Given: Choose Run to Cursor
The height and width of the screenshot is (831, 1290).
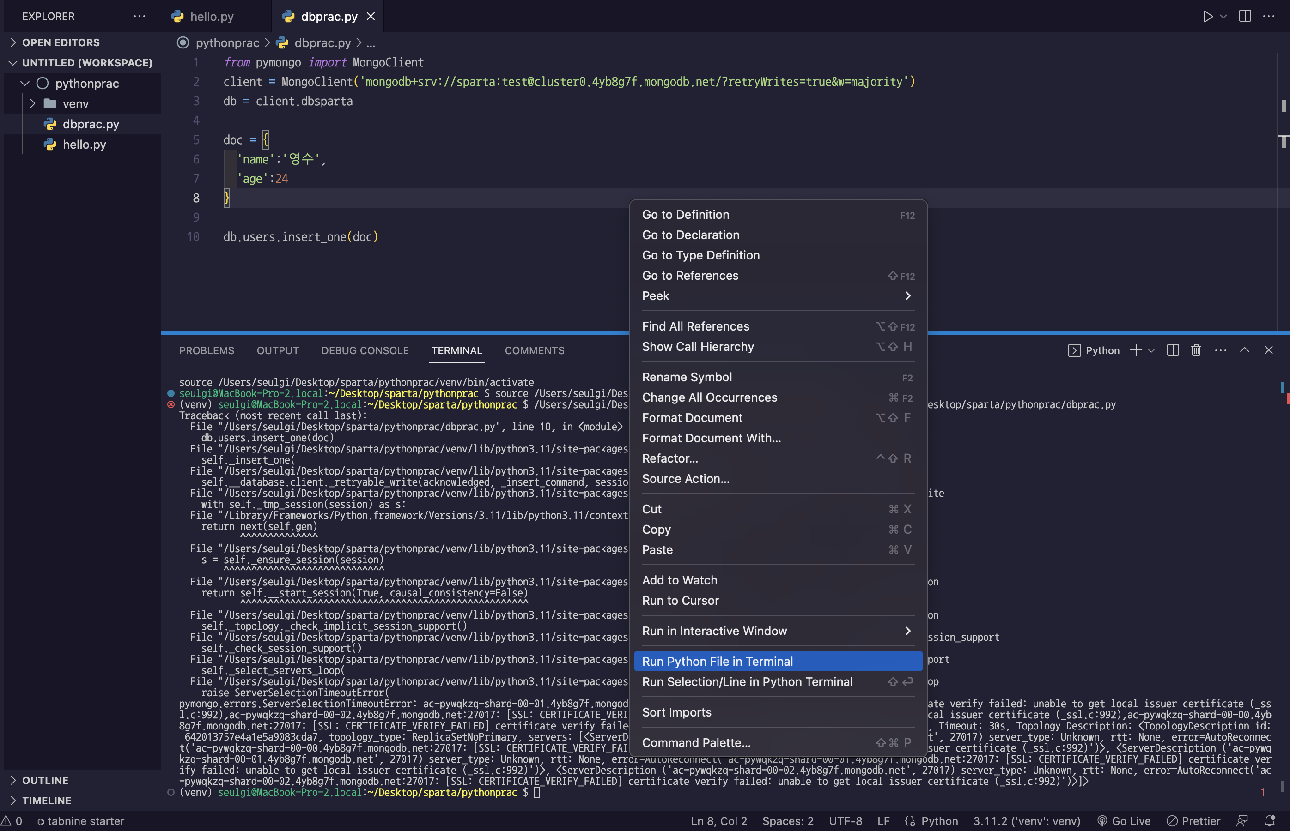Looking at the screenshot, I should click(778, 601).
